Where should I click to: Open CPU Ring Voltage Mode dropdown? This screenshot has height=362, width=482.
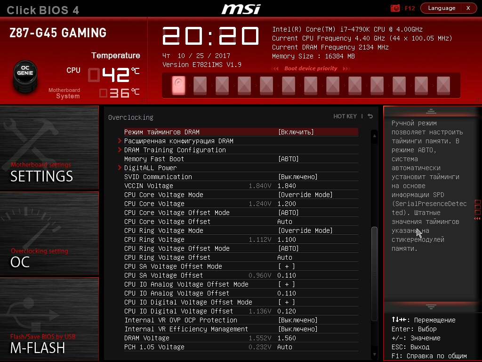point(305,230)
